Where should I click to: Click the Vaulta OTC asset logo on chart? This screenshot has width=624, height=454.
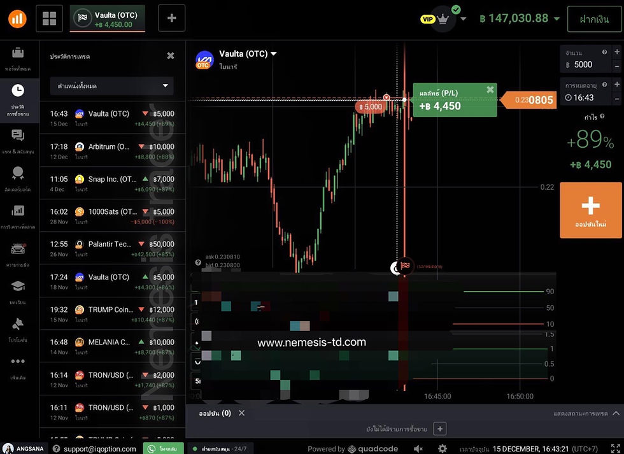(x=204, y=60)
